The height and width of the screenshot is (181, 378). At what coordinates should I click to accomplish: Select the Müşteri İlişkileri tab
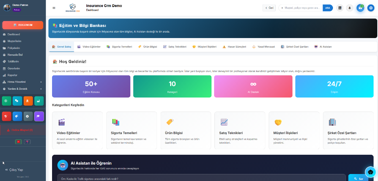pyautogui.click(x=204, y=47)
